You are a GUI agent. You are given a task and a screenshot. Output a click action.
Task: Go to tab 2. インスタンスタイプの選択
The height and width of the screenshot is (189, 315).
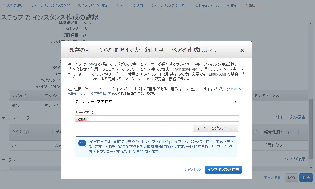[x=51, y=5]
